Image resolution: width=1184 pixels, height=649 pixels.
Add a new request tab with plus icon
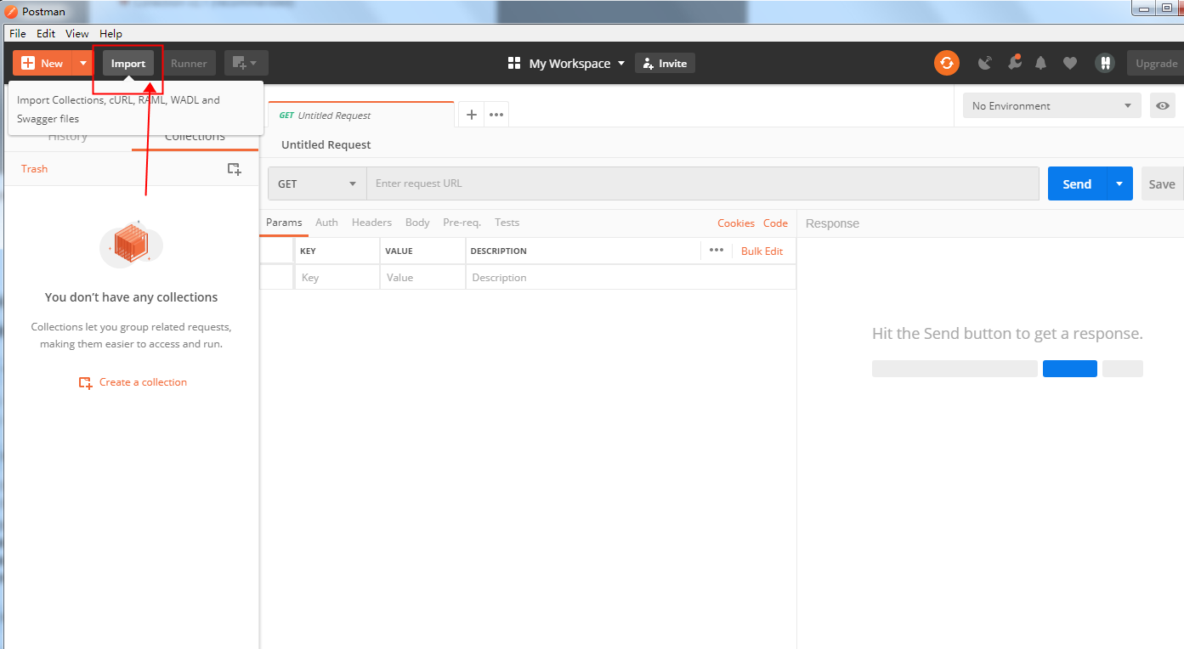pos(472,115)
